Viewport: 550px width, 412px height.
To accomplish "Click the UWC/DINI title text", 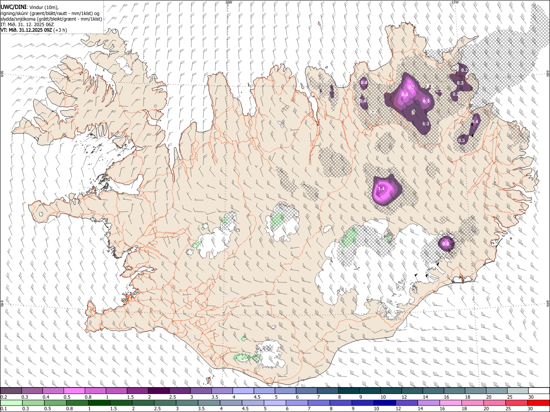I will tap(13, 7).
